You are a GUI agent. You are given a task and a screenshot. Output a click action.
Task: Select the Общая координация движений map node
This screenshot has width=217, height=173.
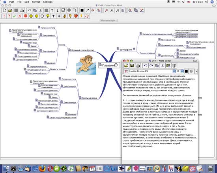tap(63, 118)
